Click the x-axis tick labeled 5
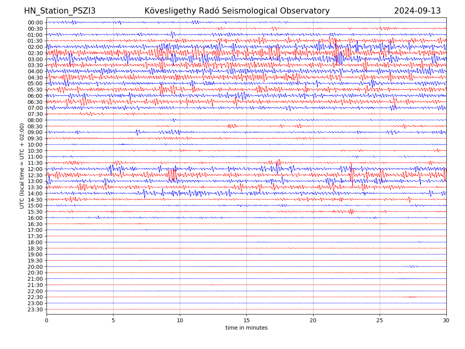The width and height of the screenshot is (465, 349). tap(113, 321)
